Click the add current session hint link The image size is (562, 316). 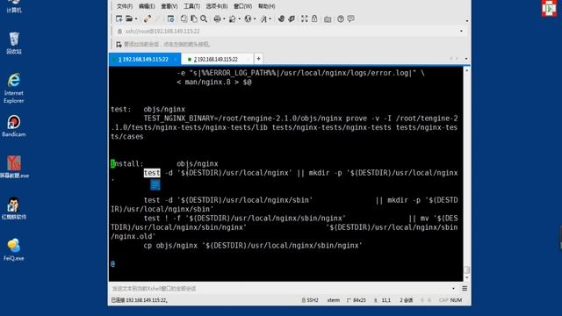coord(167,45)
